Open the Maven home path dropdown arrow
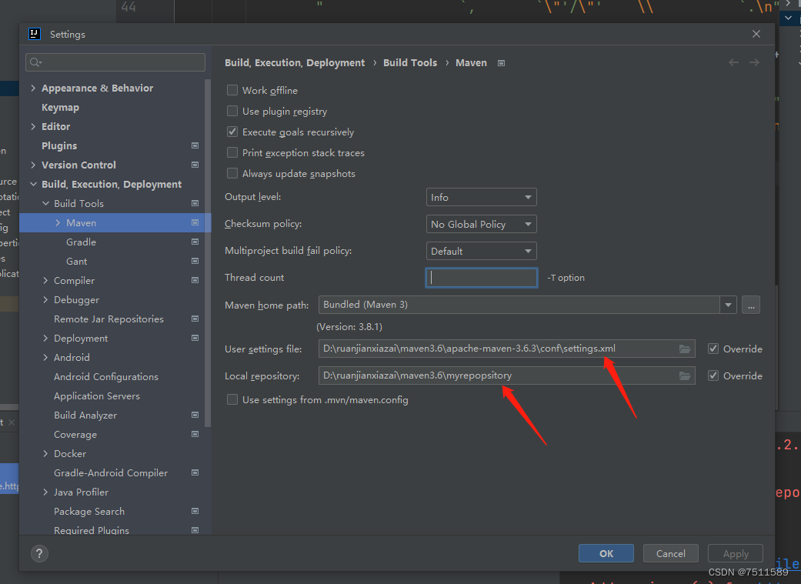This screenshot has height=584, width=801. pyautogui.click(x=728, y=305)
